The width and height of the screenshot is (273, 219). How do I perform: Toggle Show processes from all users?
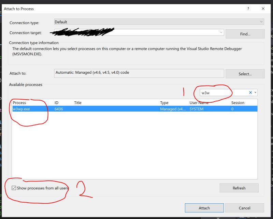point(14,187)
